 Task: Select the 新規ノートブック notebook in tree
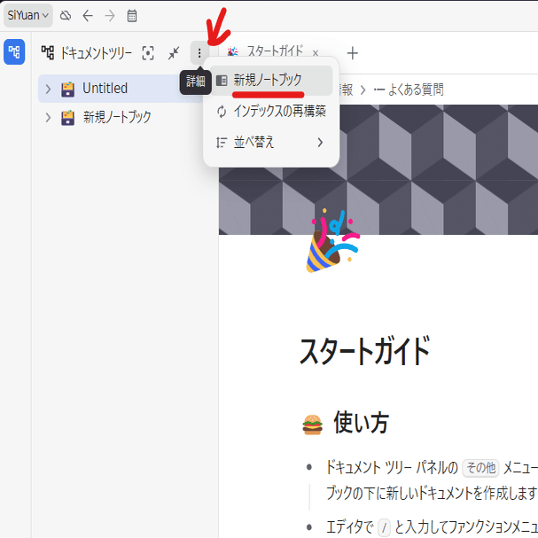click(120, 117)
